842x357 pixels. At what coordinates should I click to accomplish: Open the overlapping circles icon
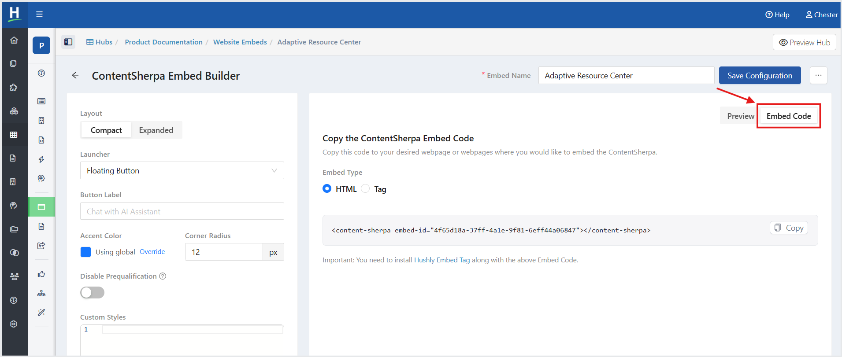pyautogui.click(x=14, y=253)
